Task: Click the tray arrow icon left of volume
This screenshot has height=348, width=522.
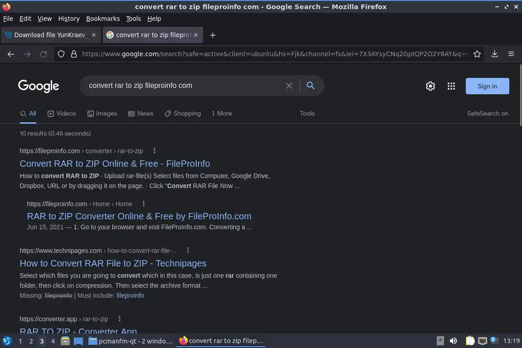Action: (440, 341)
